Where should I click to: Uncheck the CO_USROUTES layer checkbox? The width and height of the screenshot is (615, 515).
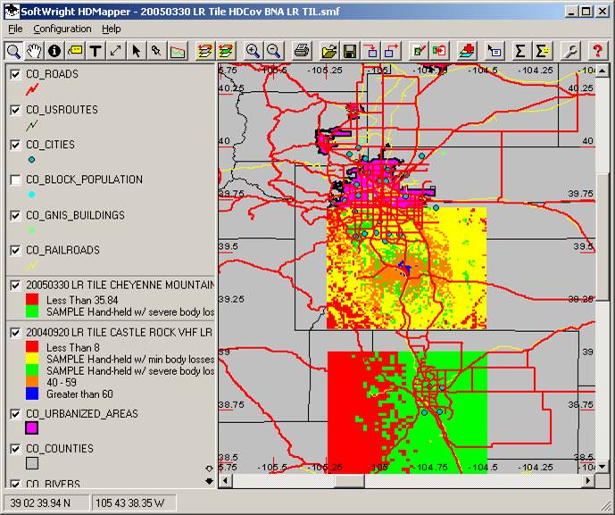tap(15, 110)
